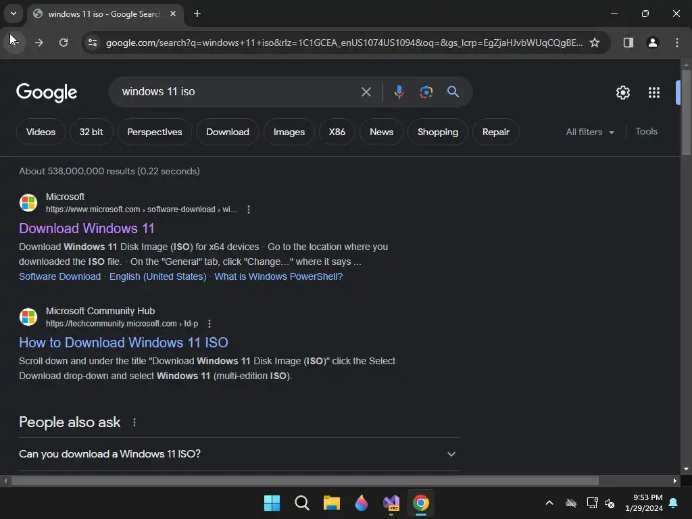Click the Google logo

(47, 92)
